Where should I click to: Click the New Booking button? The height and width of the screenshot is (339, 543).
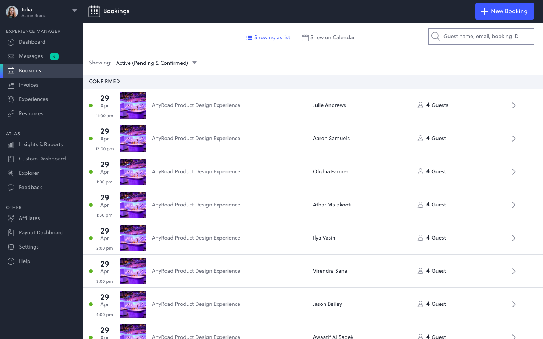coord(504,11)
